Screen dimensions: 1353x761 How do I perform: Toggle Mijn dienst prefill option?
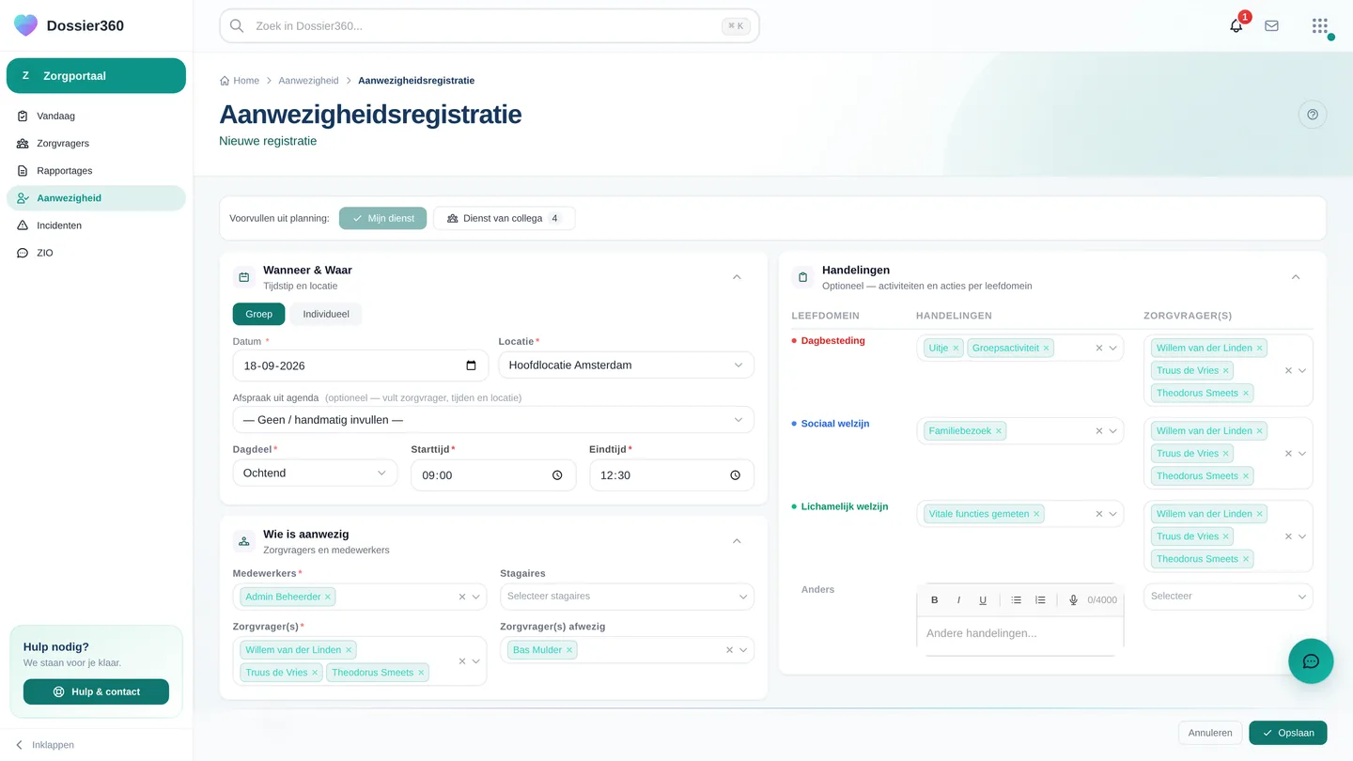pyautogui.click(x=382, y=218)
